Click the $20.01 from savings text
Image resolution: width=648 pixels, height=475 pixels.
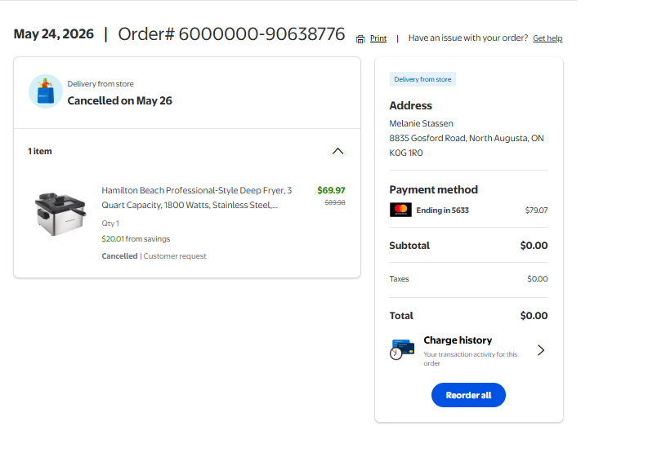click(136, 239)
